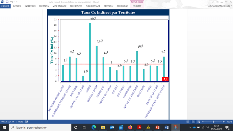Click the Taper ici pour rechercher search box
The height and width of the screenshot is (131, 233).
(40, 127)
